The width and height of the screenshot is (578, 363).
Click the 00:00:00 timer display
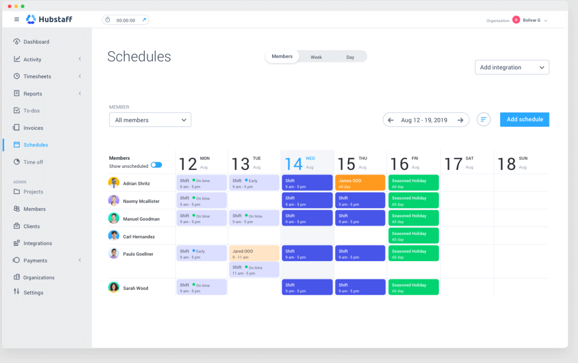[126, 20]
